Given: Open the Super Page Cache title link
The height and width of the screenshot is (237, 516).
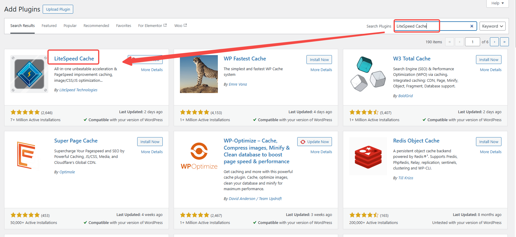Looking at the screenshot, I should point(76,141).
